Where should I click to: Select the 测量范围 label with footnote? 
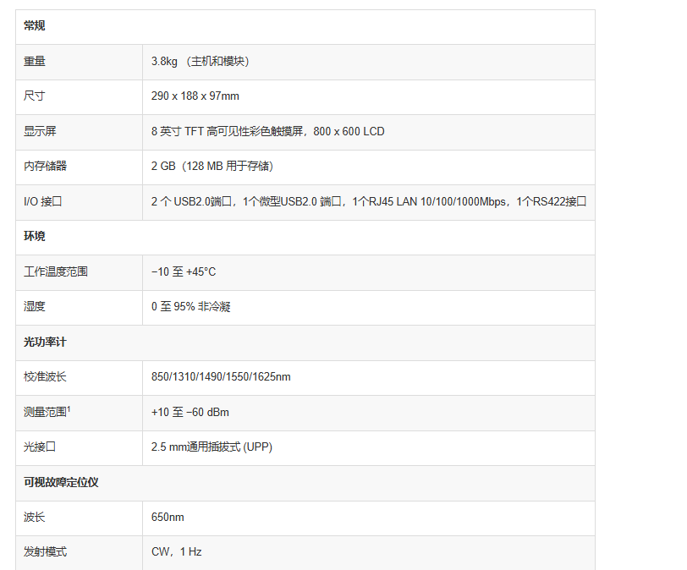pyautogui.click(x=47, y=412)
